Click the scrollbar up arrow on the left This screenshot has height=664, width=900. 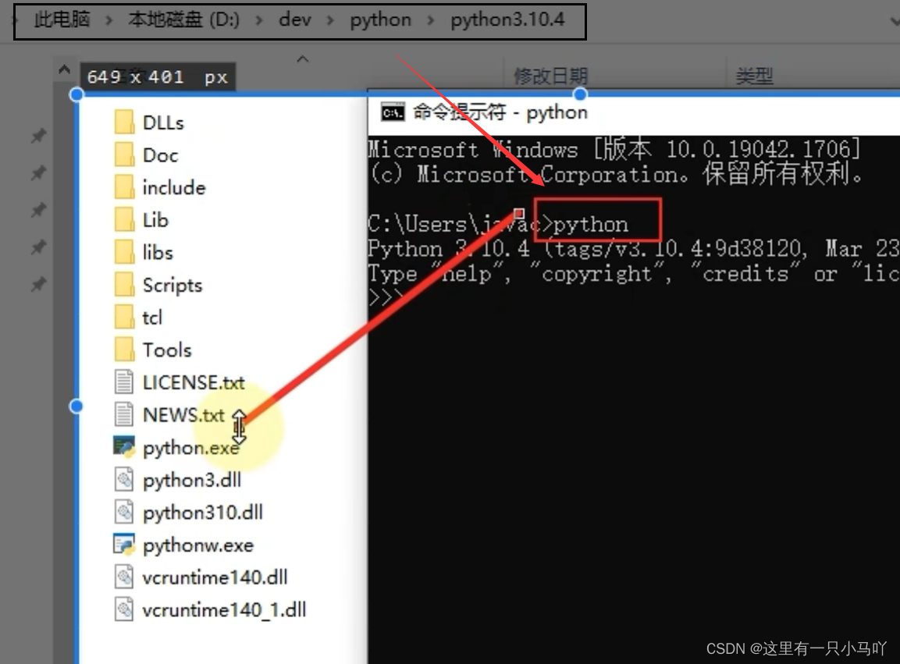[x=63, y=69]
